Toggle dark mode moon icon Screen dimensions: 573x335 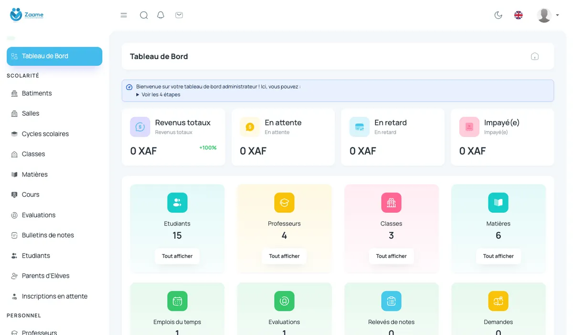[x=498, y=15]
